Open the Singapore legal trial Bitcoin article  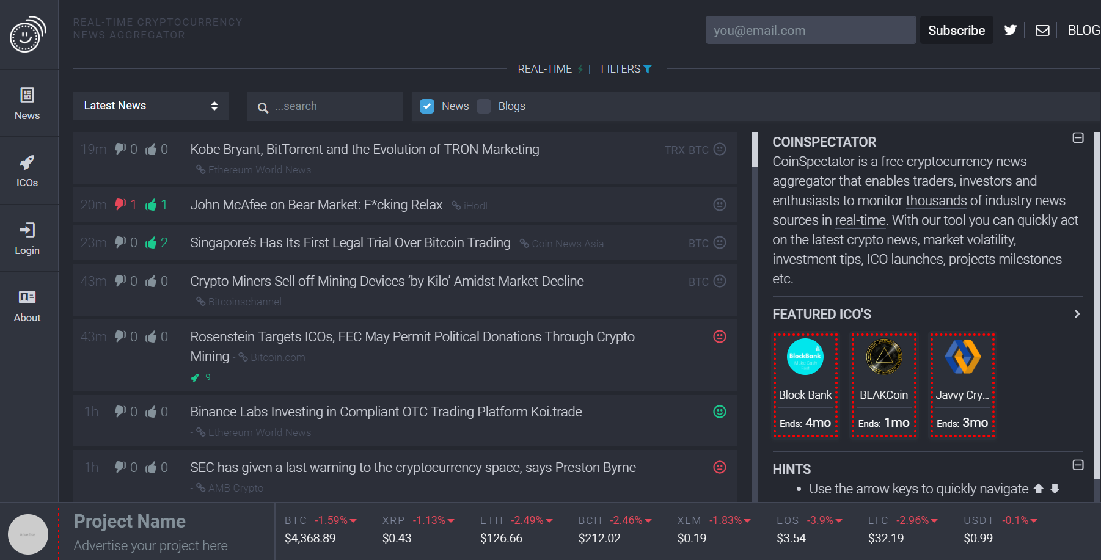(350, 242)
